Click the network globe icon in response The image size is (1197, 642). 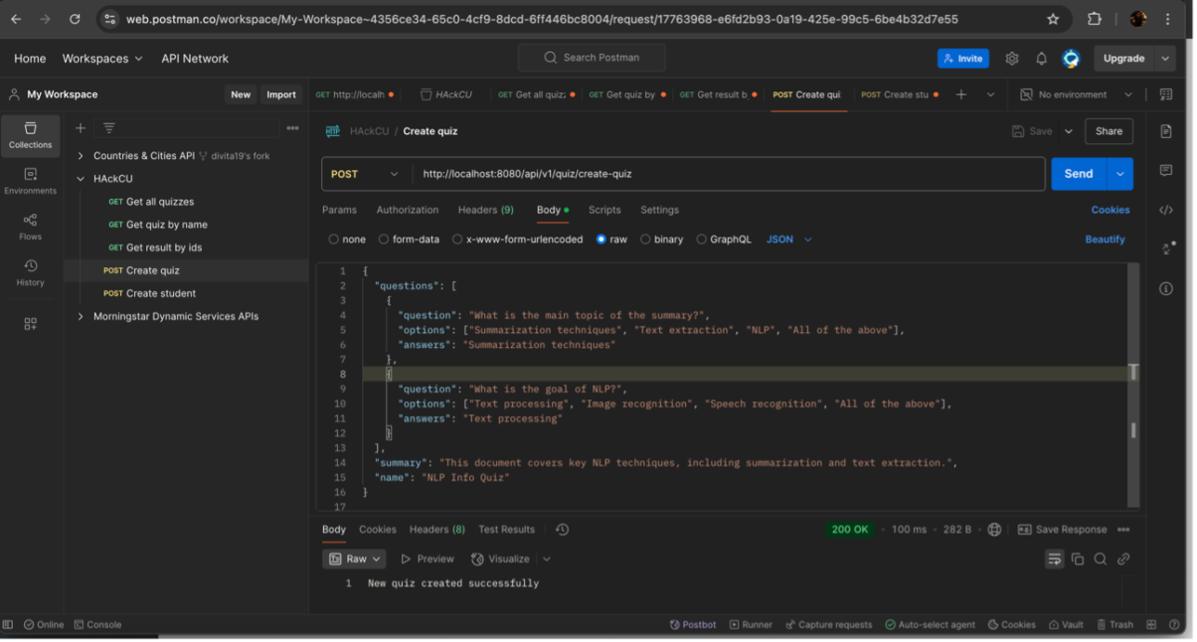click(994, 529)
